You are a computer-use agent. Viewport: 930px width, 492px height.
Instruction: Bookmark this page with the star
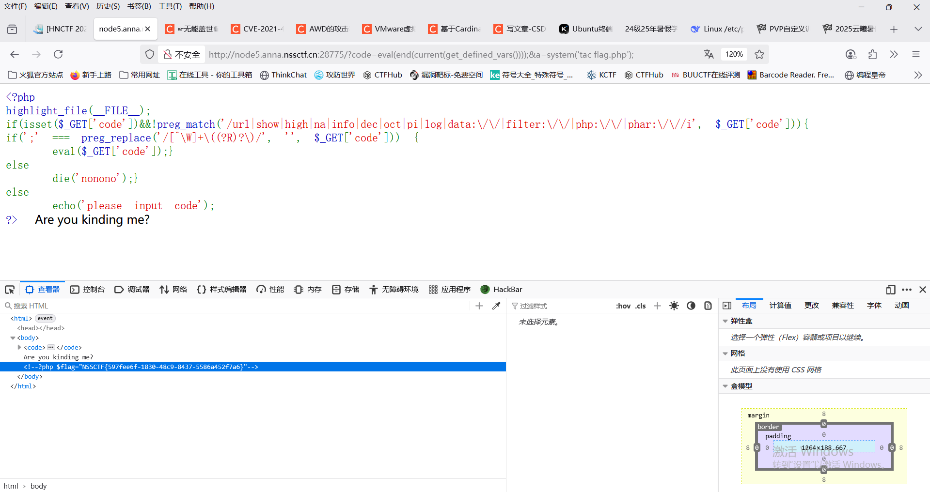coord(759,54)
